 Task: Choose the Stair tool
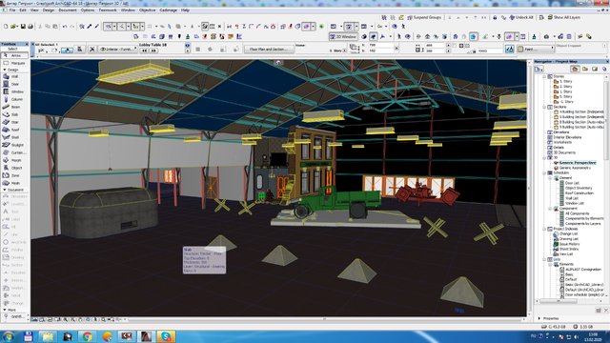(14, 122)
